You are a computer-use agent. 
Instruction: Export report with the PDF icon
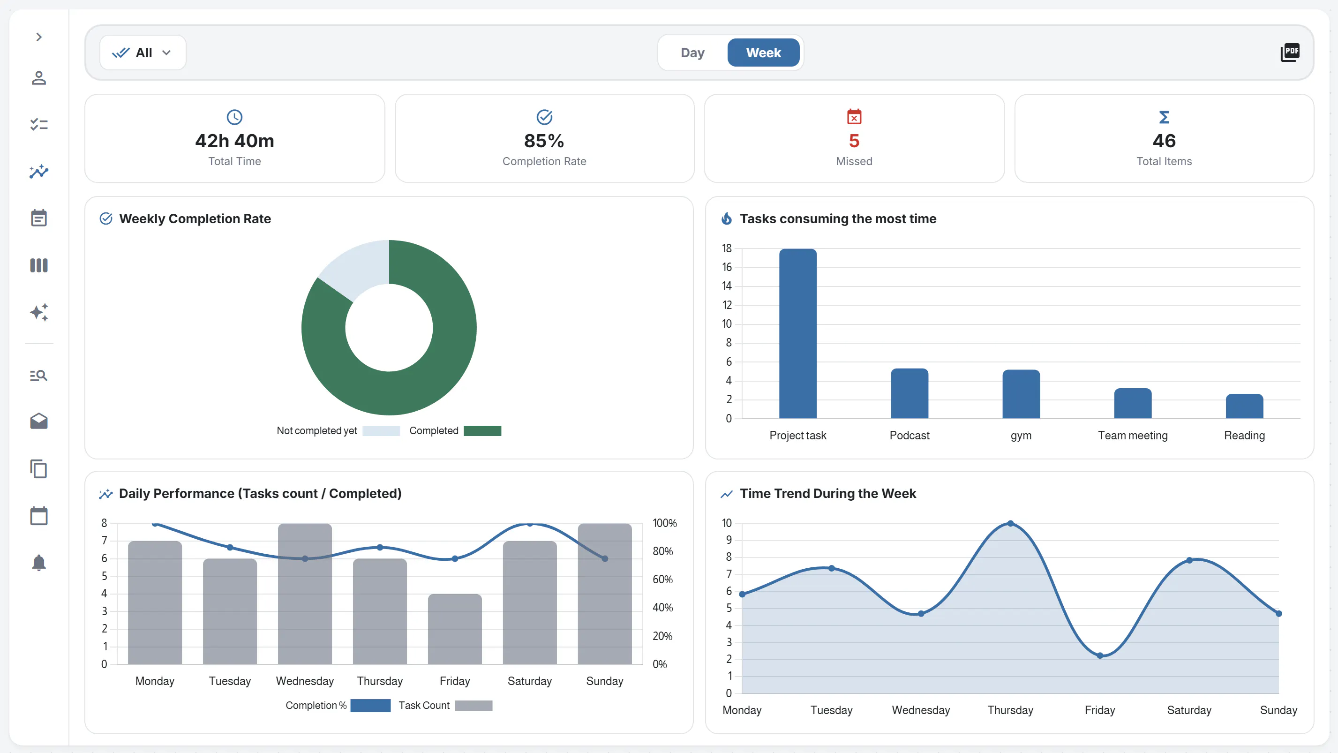[x=1290, y=53]
